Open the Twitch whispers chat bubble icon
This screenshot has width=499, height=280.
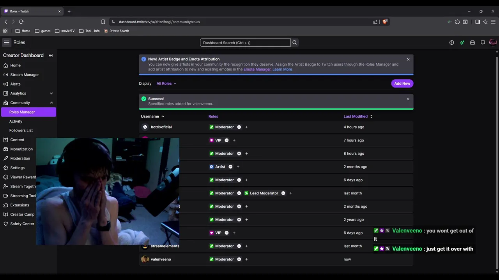click(483, 43)
